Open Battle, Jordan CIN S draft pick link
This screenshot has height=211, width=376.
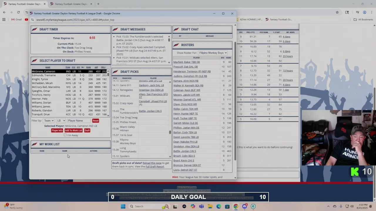tap(150, 111)
